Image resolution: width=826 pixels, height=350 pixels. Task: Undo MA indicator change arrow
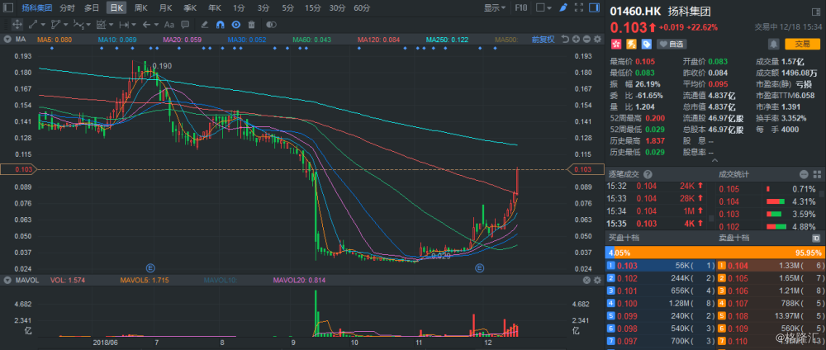[x=565, y=39]
